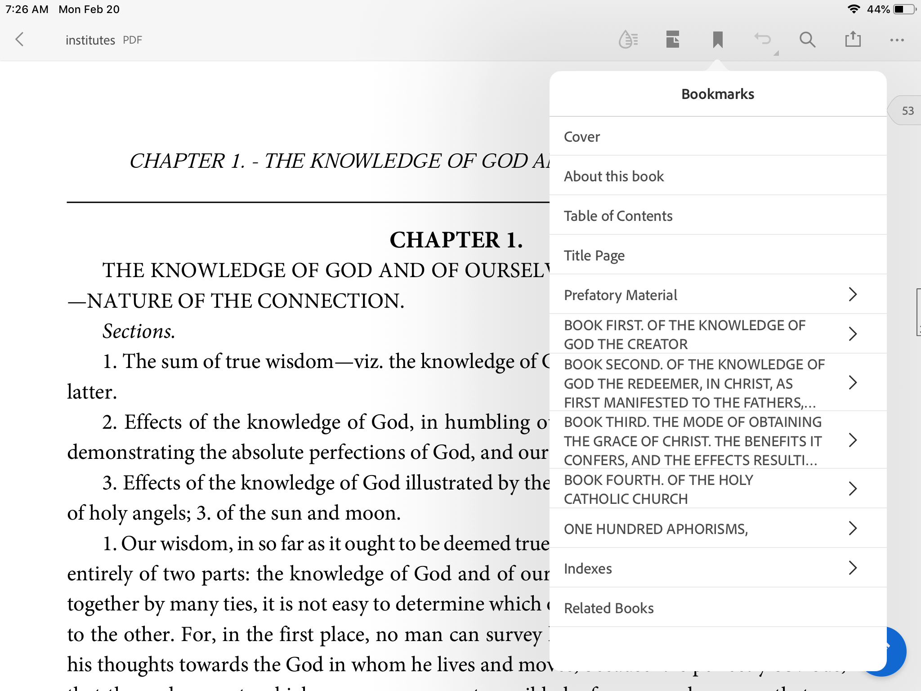Open the three-dot more menu
The height and width of the screenshot is (691, 921).
(897, 40)
